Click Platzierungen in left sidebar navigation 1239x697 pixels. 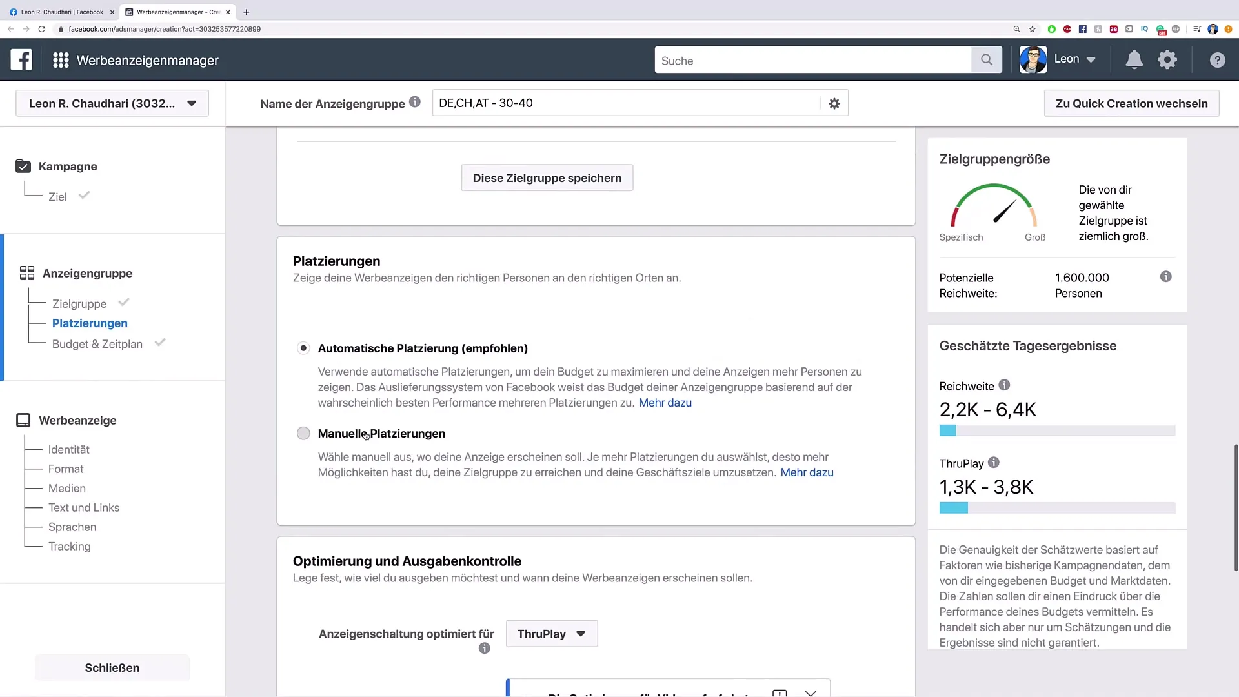89,323
